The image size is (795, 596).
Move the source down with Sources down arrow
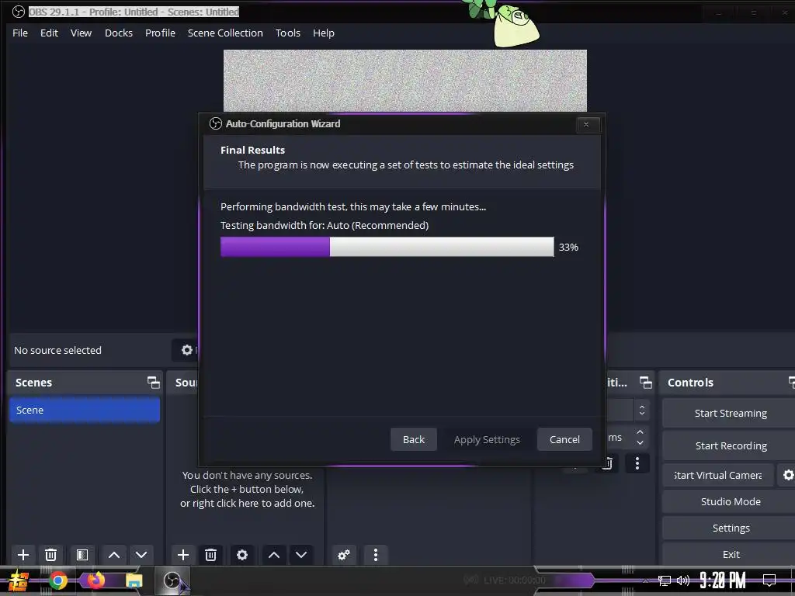[x=301, y=555]
